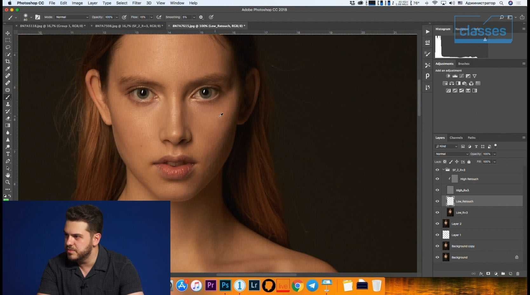Add a Brightness/Contrast adjustment
This screenshot has width=530, height=295.
[448, 76]
